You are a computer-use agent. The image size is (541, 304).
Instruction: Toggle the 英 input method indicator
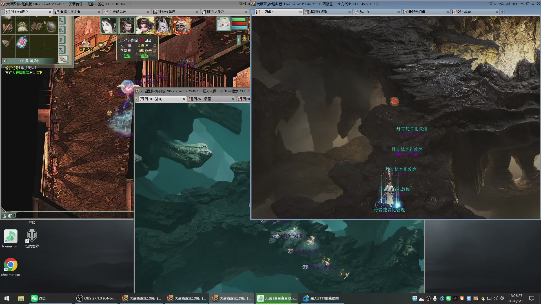coord(502,298)
